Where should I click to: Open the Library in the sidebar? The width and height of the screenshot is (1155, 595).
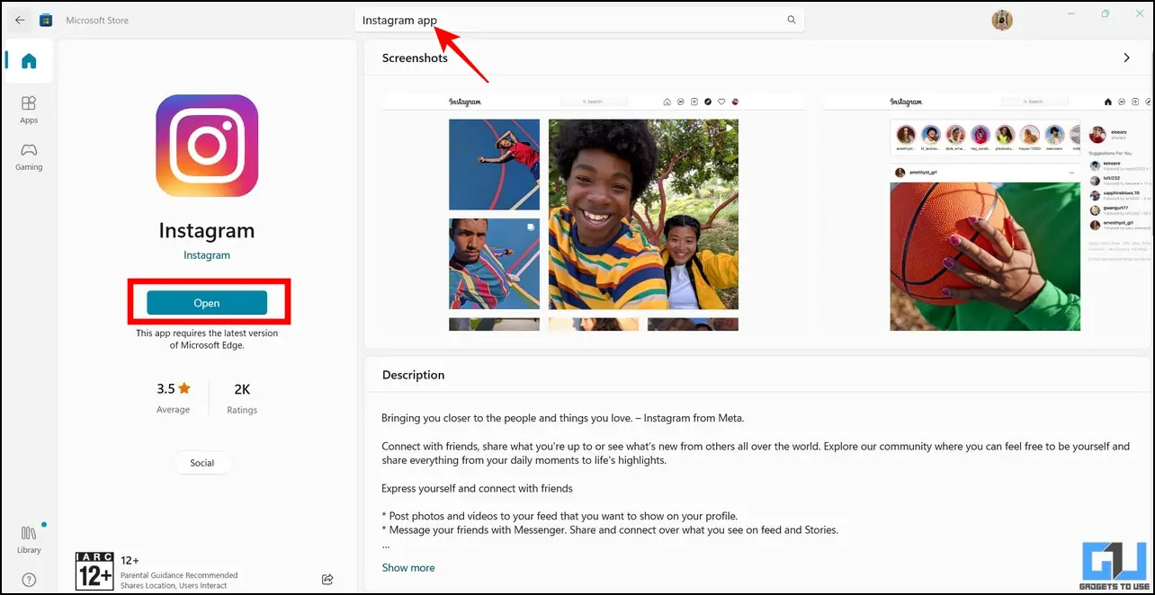click(x=29, y=538)
